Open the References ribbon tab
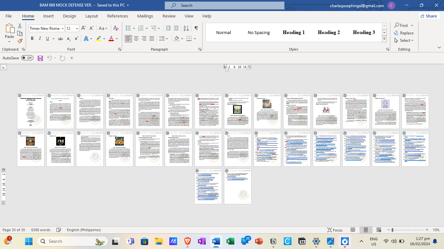 [118, 16]
